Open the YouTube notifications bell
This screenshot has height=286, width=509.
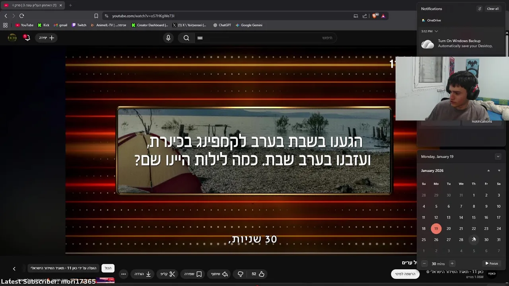(x=27, y=38)
